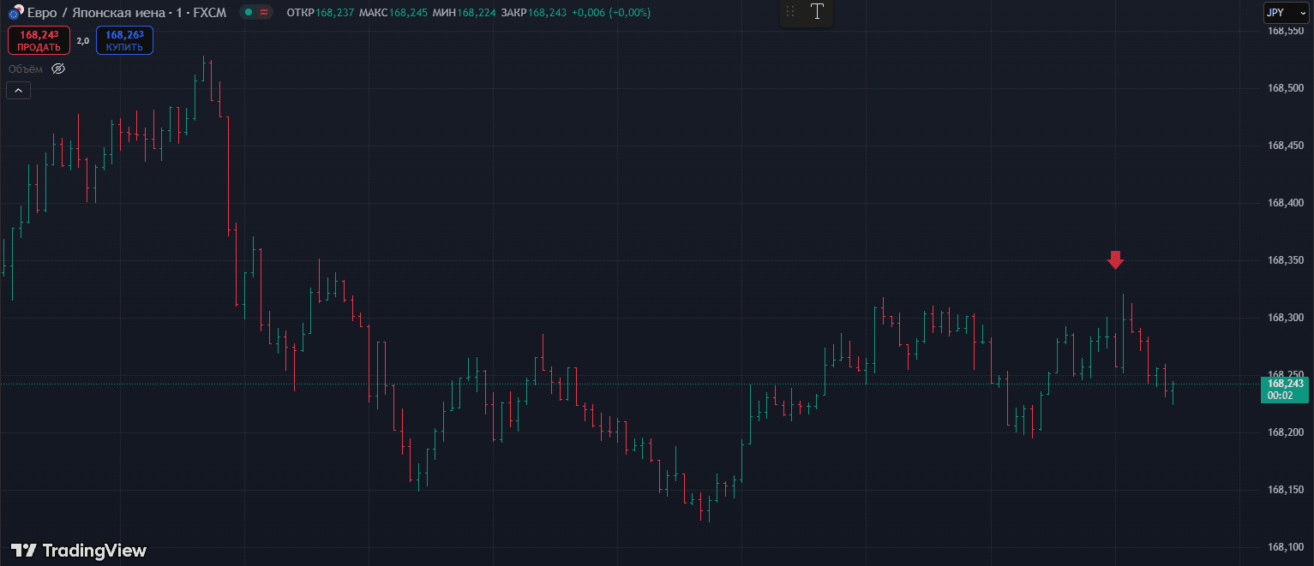Click the TradingView logo
Screen dimensions: 1314x566
click(78, 551)
